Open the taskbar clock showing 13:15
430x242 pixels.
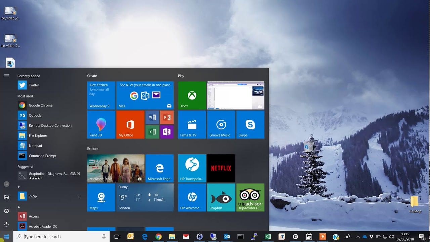point(405,237)
